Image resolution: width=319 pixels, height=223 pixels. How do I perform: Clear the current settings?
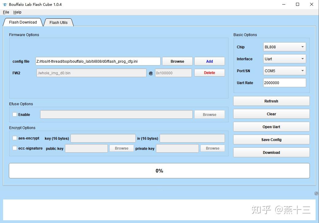click(271, 114)
